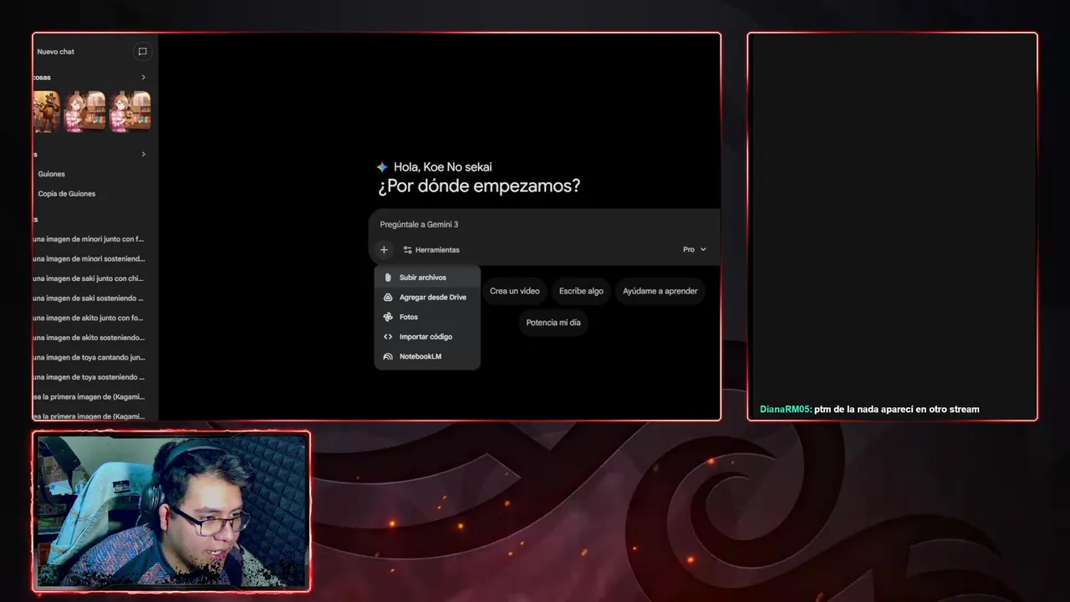Click the code brackets icon
This screenshot has width=1070, height=602.
pyautogui.click(x=388, y=337)
